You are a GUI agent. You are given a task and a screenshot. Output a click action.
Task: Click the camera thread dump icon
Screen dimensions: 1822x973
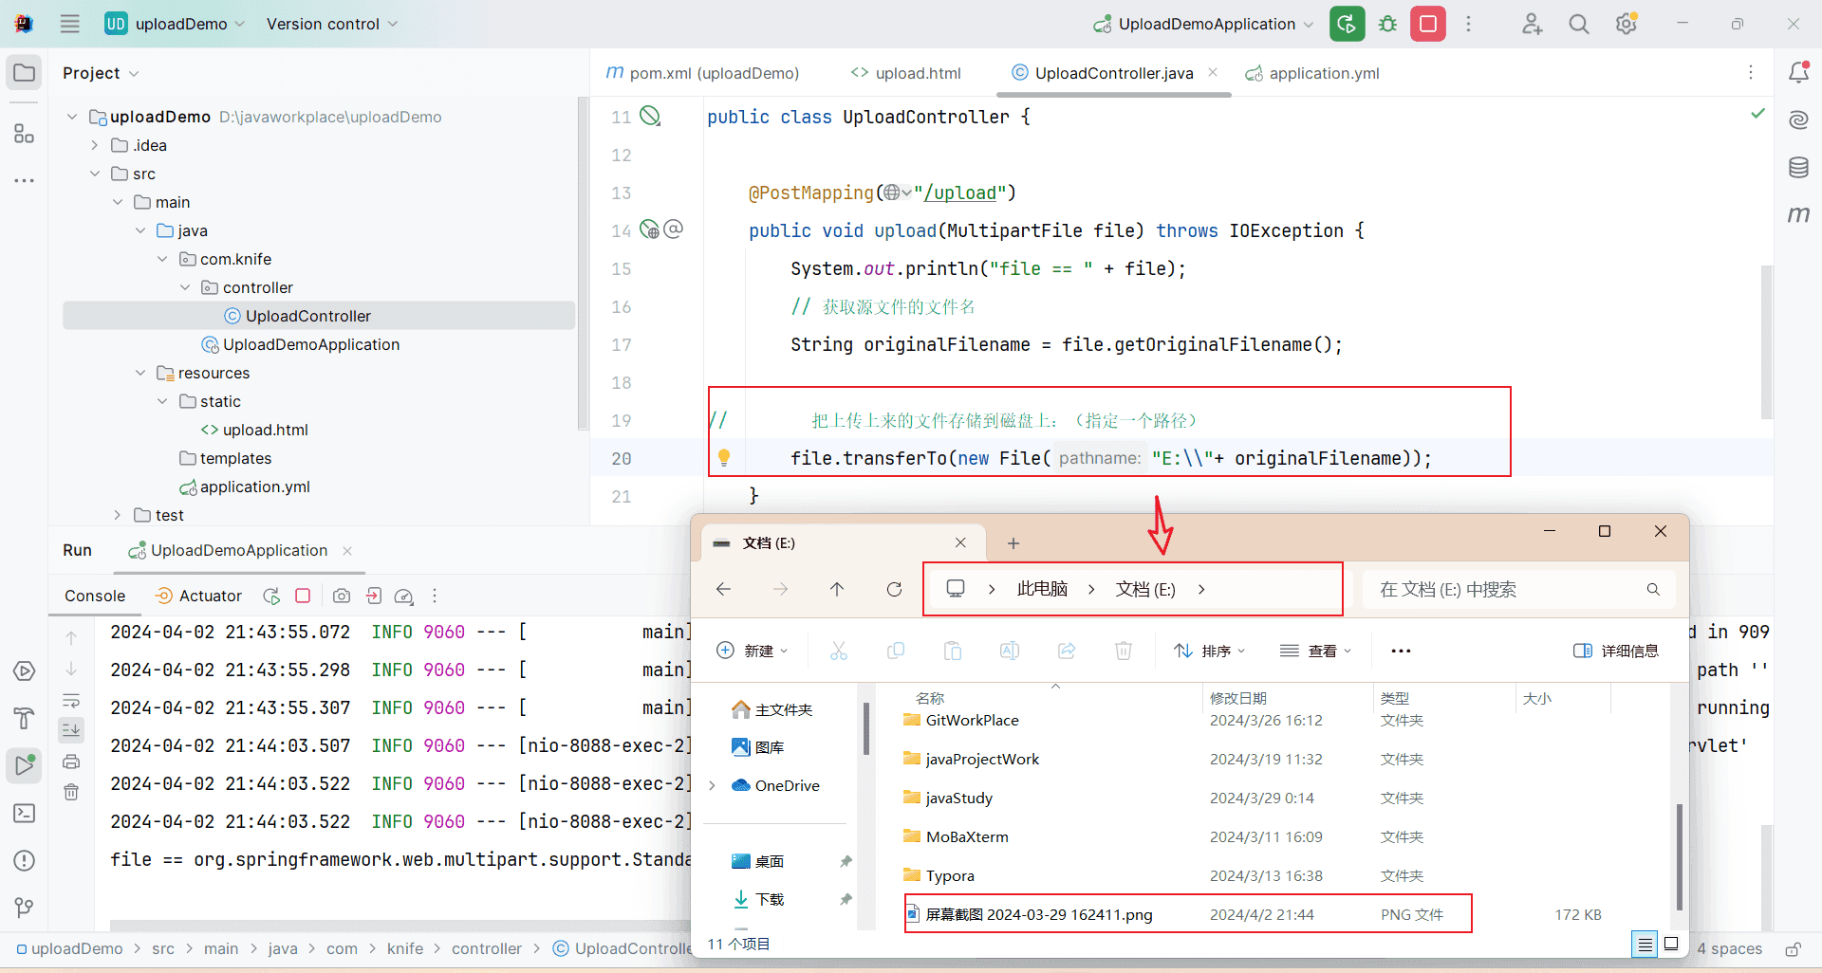point(342,596)
